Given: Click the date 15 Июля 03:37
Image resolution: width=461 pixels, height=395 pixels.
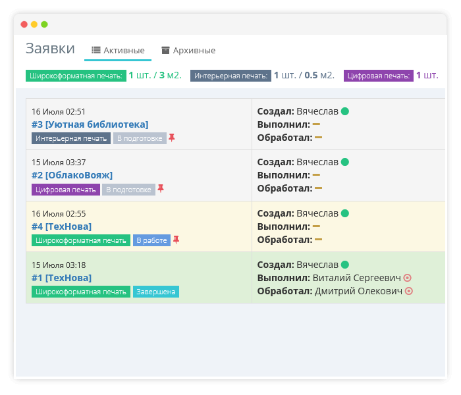Looking at the screenshot, I should pyautogui.click(x=59, y=162).
